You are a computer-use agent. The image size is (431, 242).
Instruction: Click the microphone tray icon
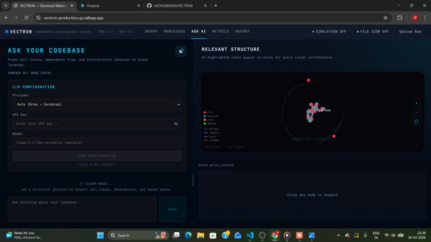click(365, 236)
